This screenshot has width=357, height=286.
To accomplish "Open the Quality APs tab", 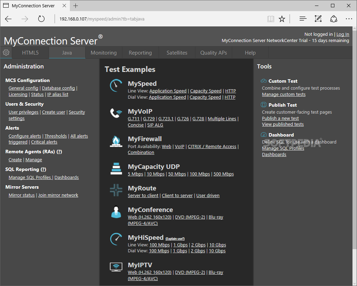I will click(x=213, y=52).
